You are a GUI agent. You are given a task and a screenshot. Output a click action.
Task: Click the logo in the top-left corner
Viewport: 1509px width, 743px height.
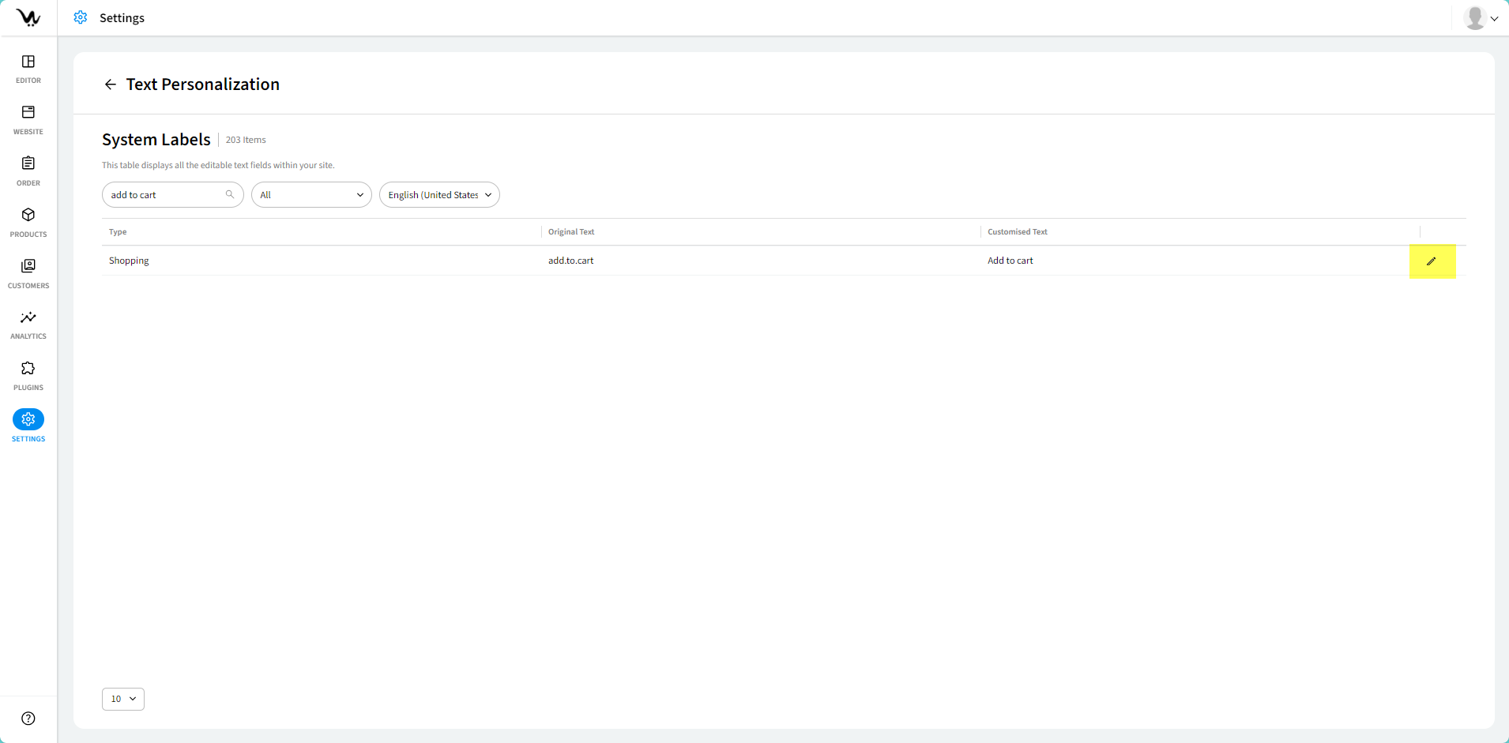[28, 17]
